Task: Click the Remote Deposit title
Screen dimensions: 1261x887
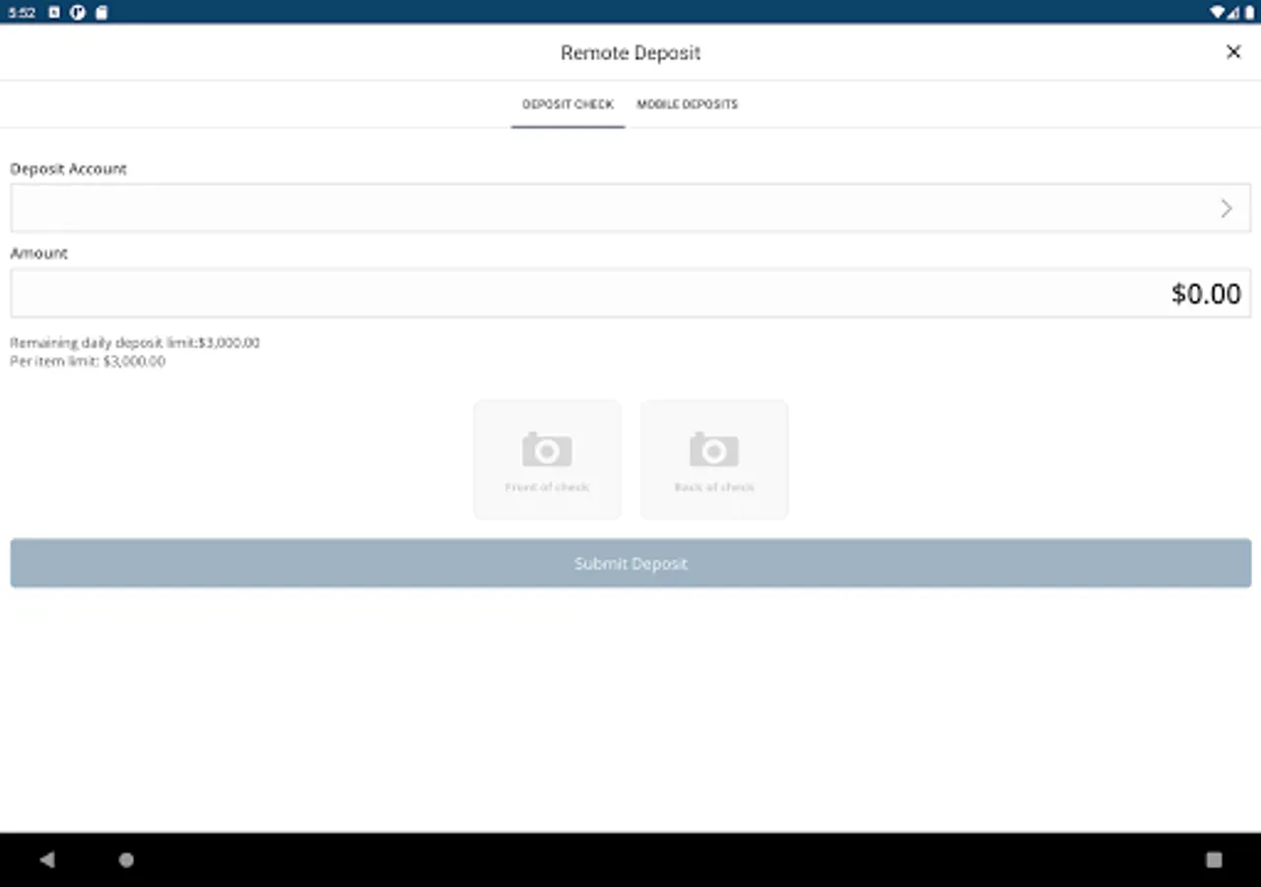Action: (630, 53)
